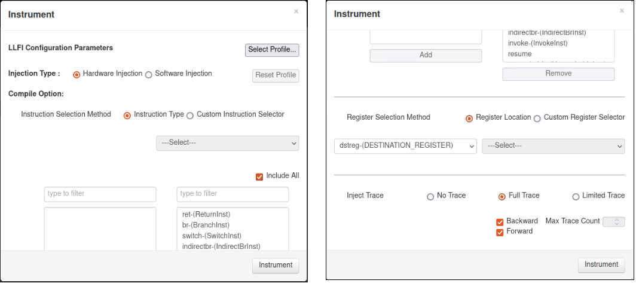Expand the register Select dropdown
This screenshot has height=283, width=636.
pyautogui.click(x=553, y=146)
